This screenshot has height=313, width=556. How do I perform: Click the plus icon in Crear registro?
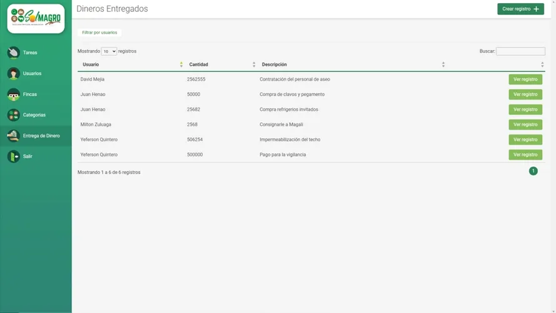[x=536, y=9]
